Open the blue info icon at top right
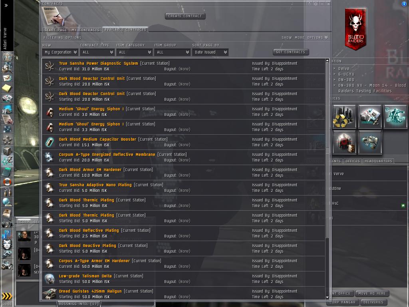The height and width of the screenshot is (307, 409). click(x=404, y=4)
